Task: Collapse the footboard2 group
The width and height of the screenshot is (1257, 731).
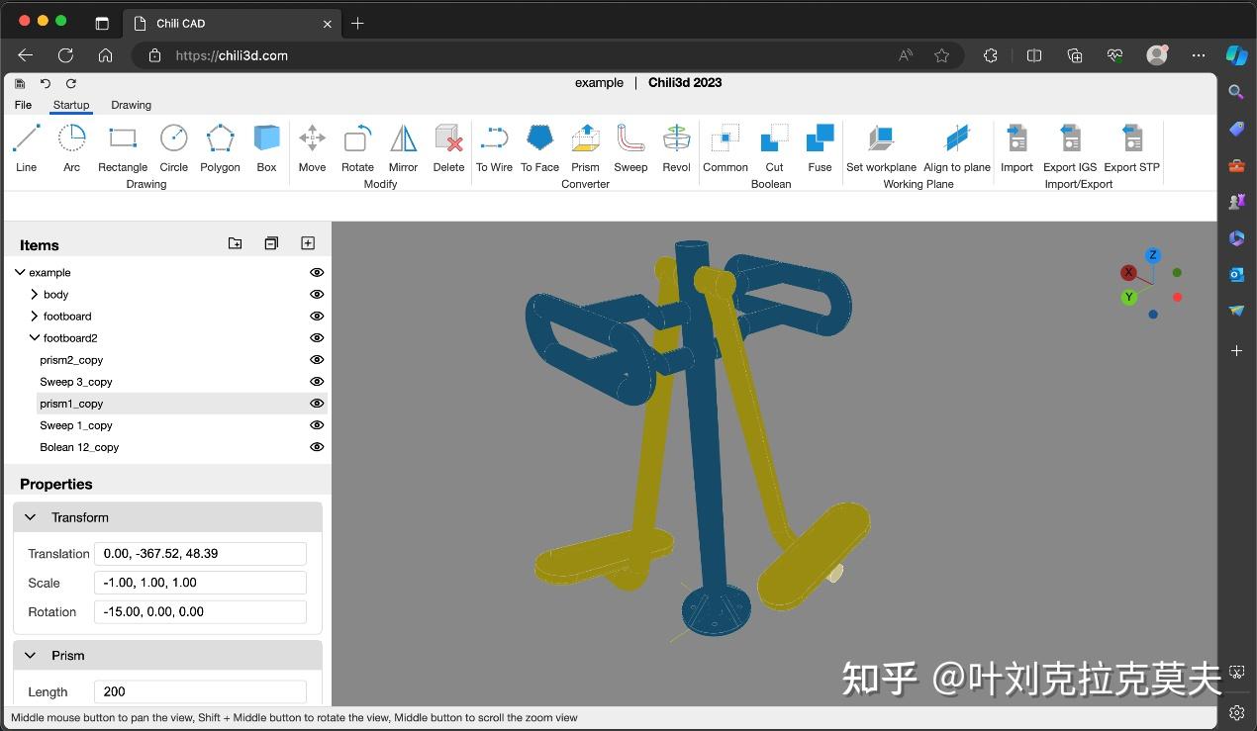Action: pos(33,337)
